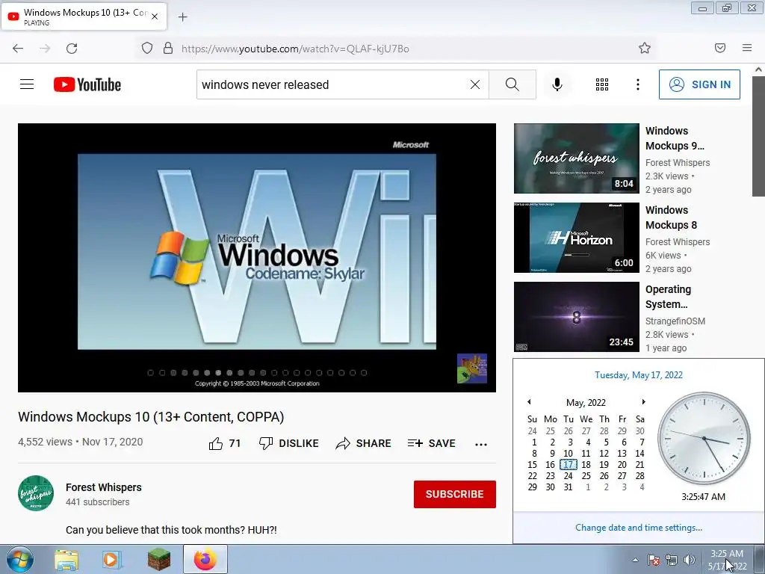Open YouTube guide hamburger menu
Image resolution: width=765 pixels, height=574 pixels.
pos(27,84)
